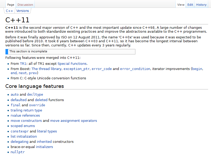Open the exception_ptr link
The width and height of the screenshot is (211, 155).
coord(77,69)
